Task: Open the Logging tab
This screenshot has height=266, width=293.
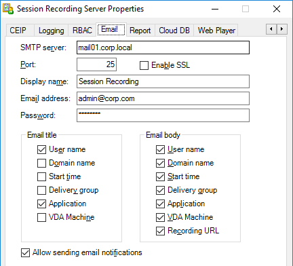Action: pyautogui.click(x=51, y=31)
